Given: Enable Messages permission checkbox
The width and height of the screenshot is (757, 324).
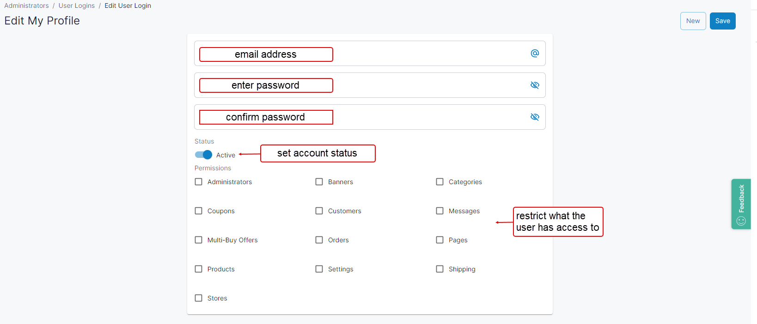Looking at the screenshot, I should pos(440,211).
